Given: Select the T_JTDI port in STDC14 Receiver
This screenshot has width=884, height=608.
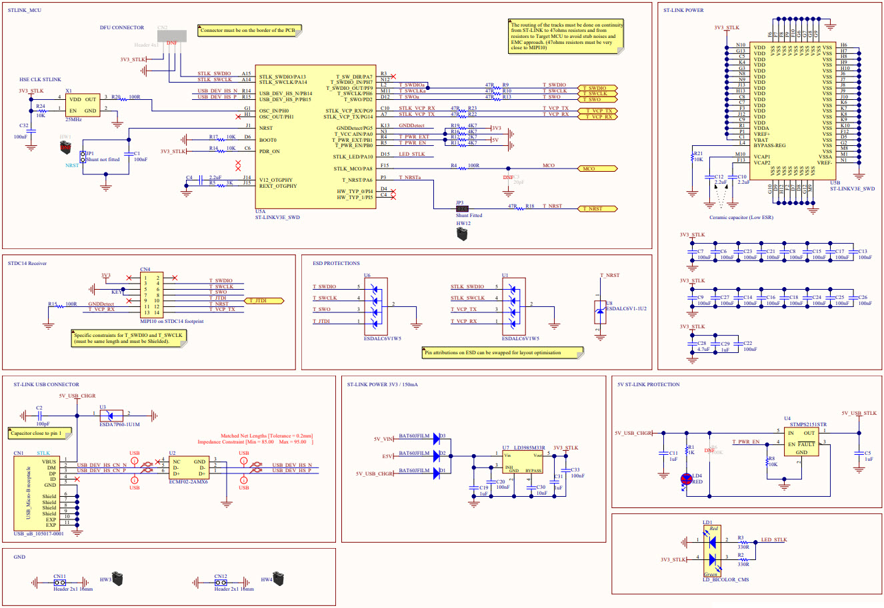Looking at the screenshot, I should [x=265, y=301].
